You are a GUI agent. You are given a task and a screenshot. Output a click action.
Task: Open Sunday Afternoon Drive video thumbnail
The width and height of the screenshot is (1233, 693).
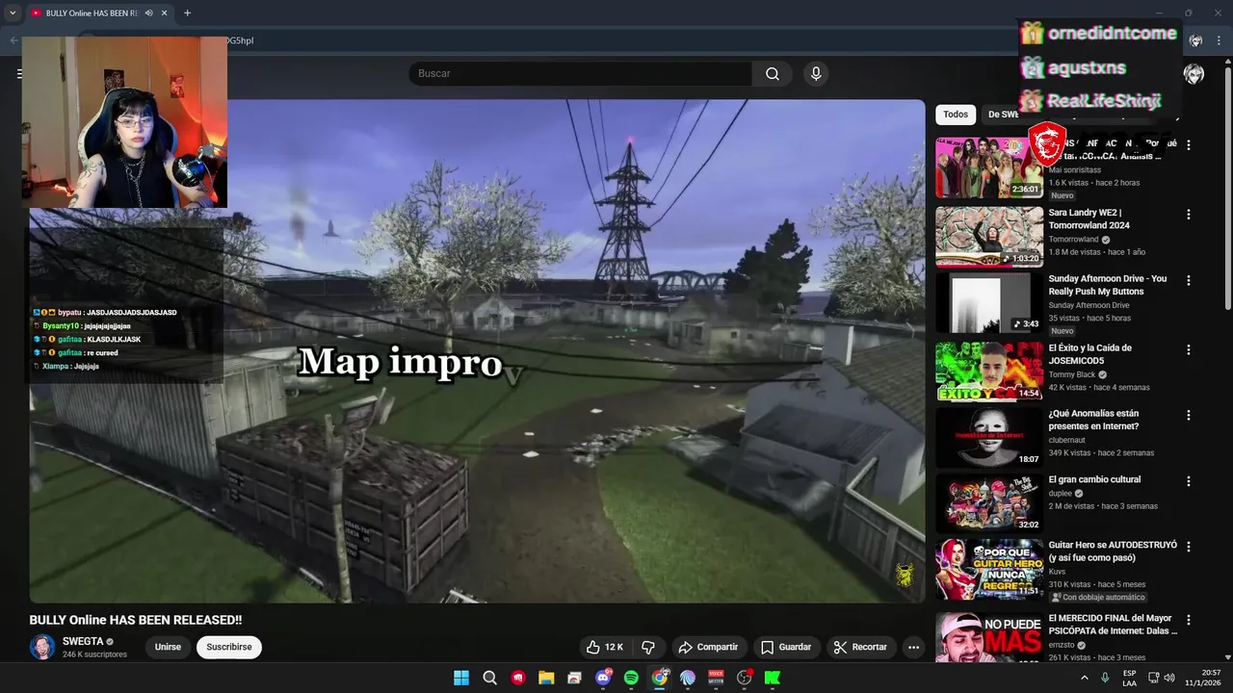click(x=989, y=302)
